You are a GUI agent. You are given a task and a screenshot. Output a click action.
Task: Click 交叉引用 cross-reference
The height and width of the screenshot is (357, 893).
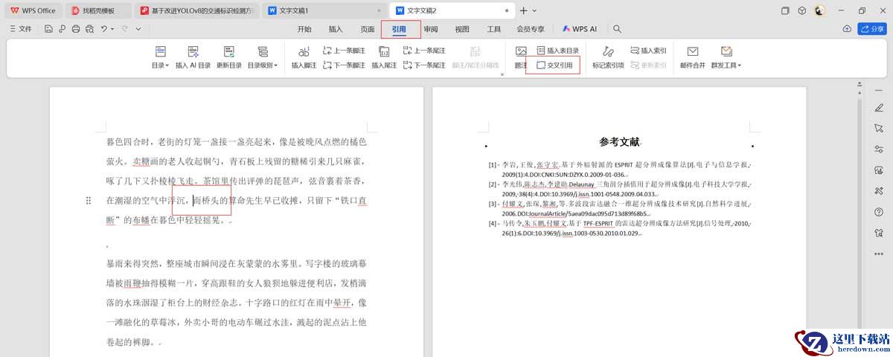[x=554, y=65]
